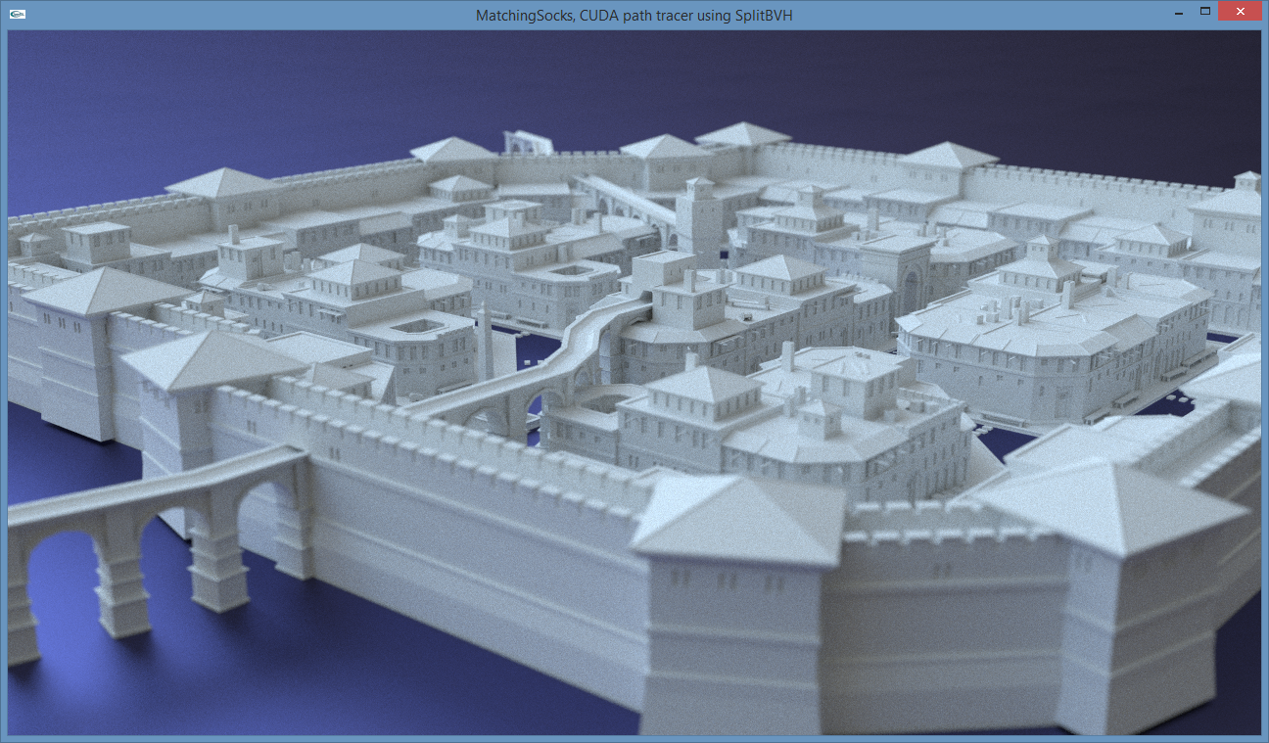Image resolution: width=1269 pixels, height=743 pixels.
Task: Click the maximize icon on the title bar
Action: tap(1207, 11)
